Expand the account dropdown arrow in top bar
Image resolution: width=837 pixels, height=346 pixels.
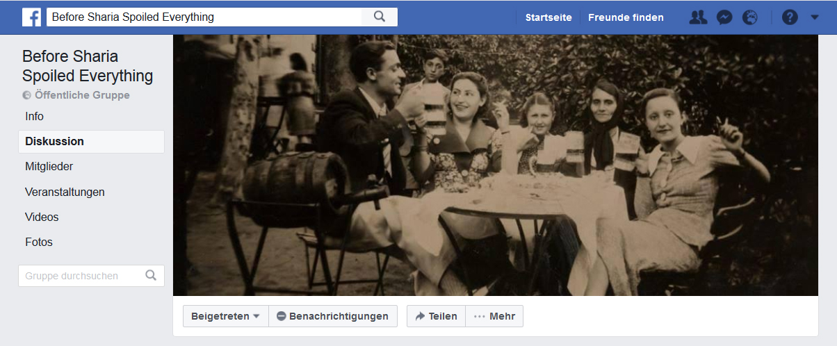click(x=815, y=17)
